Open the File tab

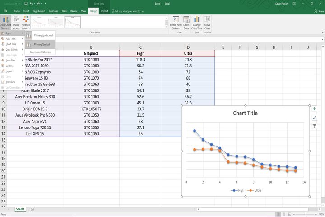click(5, 11)
